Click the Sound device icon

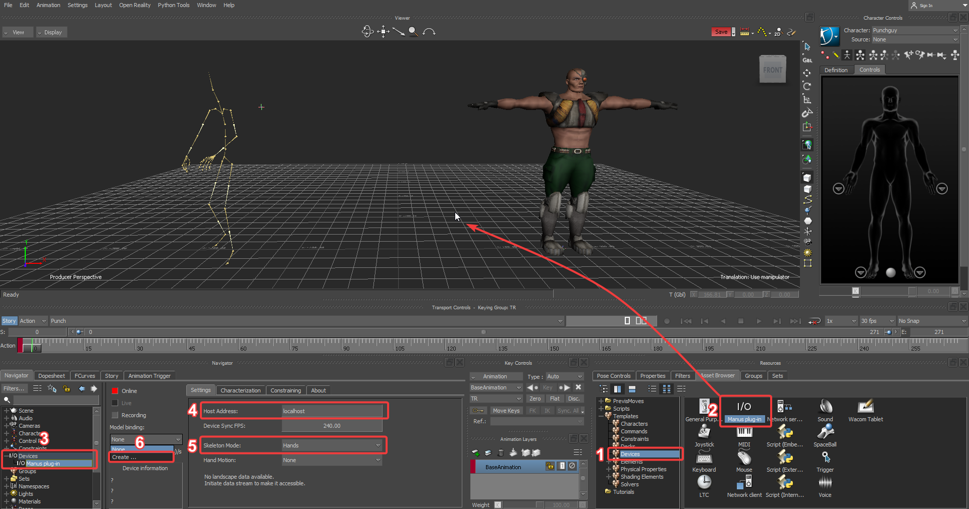click(x=825, y=407)
